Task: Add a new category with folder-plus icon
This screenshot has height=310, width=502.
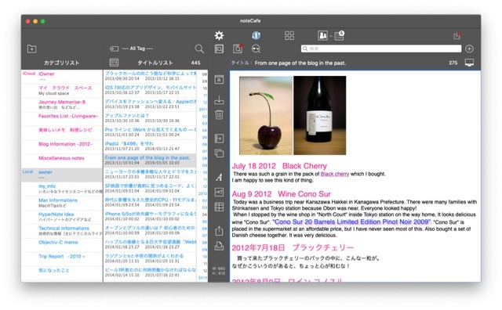Action: [31, 49]
